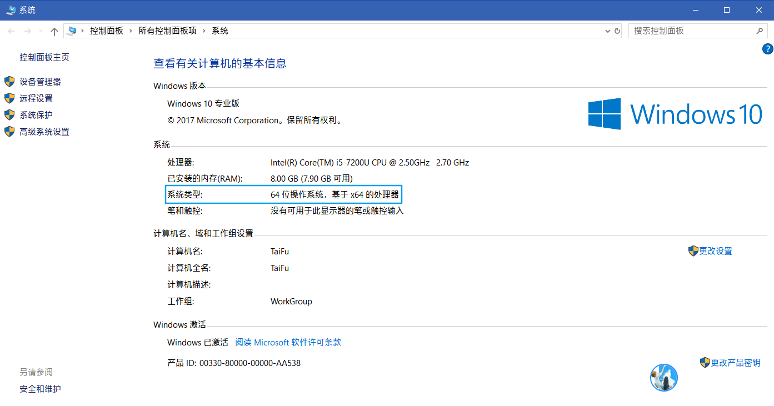This screenshot has height=406, width=774.
Task: Click the round avatar icon at bottom right
Action: (x=664, y=378)
